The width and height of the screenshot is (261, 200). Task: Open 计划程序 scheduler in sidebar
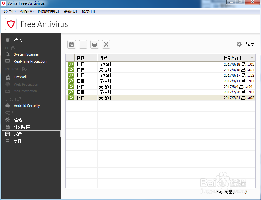click(22, 127)
